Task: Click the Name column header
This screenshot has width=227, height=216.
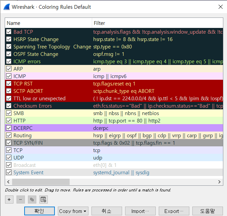Action: click(48, 23)
